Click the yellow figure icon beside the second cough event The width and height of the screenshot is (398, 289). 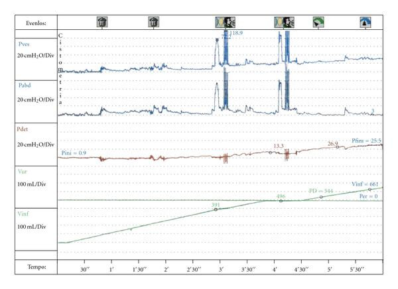tap(279, 23)
